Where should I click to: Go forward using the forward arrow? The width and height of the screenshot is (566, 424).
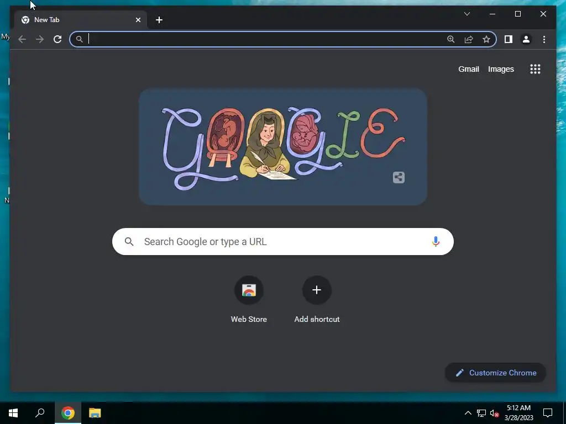40,39
